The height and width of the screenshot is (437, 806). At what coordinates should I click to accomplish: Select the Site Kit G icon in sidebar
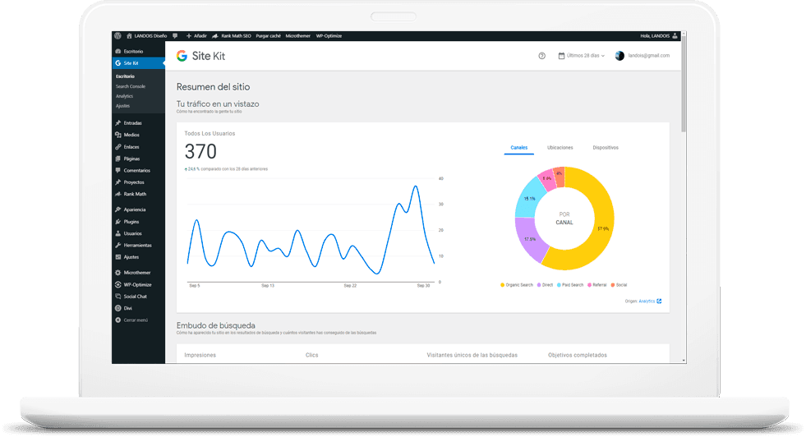pyautogui.click(x=118, y=63)
